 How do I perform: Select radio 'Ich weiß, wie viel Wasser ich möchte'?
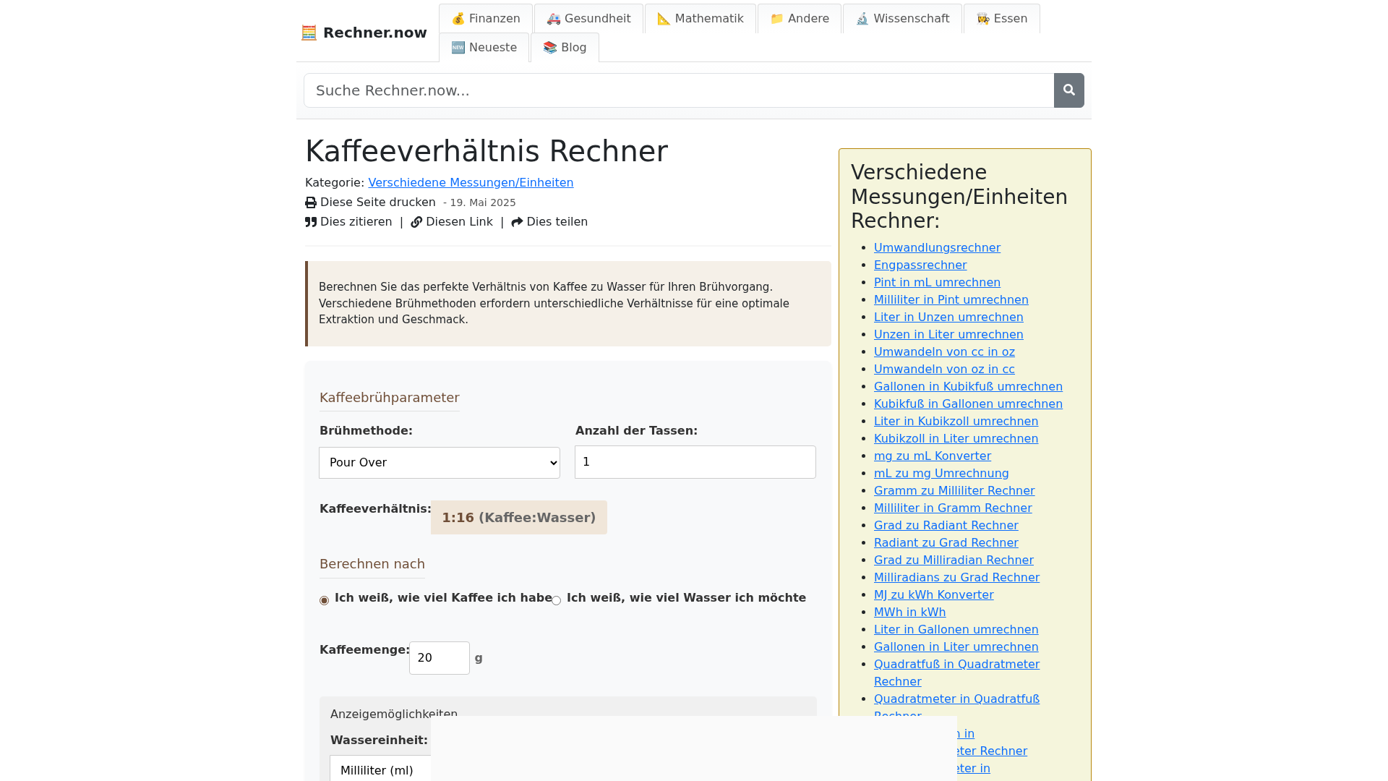click(556, 600)
